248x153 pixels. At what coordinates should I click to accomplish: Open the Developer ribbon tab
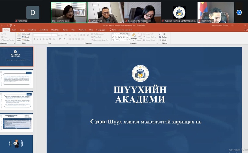pyautogui.click(x=82, y=30)
